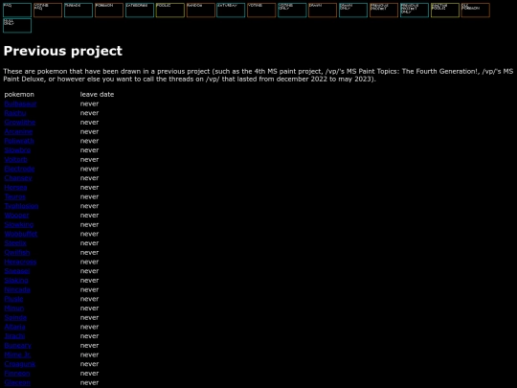The height and width of the screenshot is (388, 517).
Task: Follow the Mime Jr. link
Action: point(17,354)
